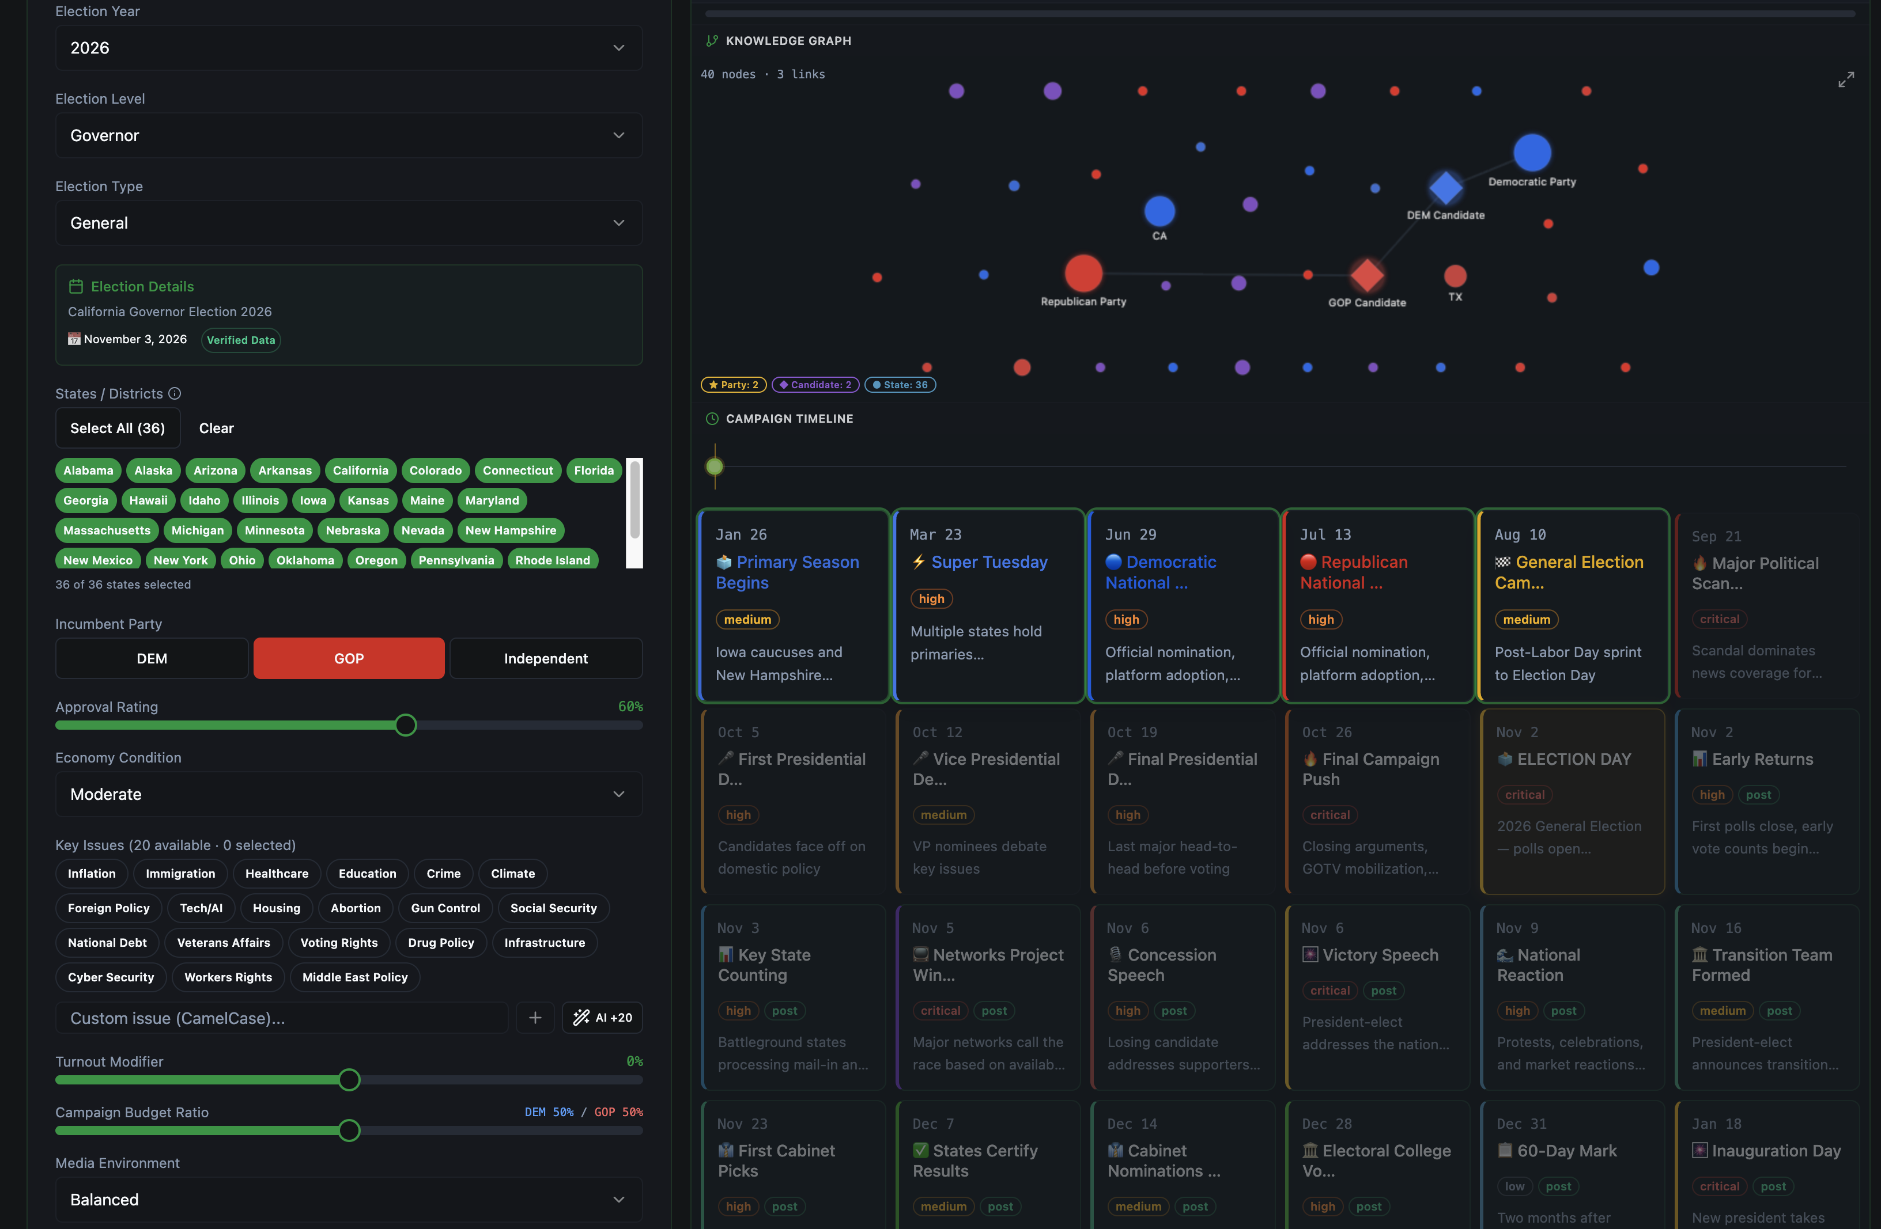Image resolution: width=1881 pixels, height=1229 pixels.
Task: Select the DEM Candidate diamond node
Action: [1445, 188]
